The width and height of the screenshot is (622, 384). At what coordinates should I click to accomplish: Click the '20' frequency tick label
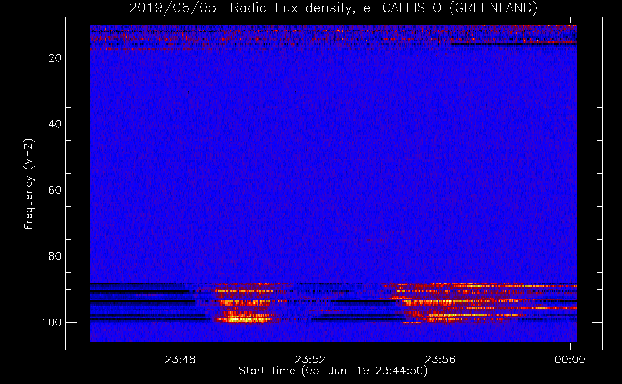[55, 58]
